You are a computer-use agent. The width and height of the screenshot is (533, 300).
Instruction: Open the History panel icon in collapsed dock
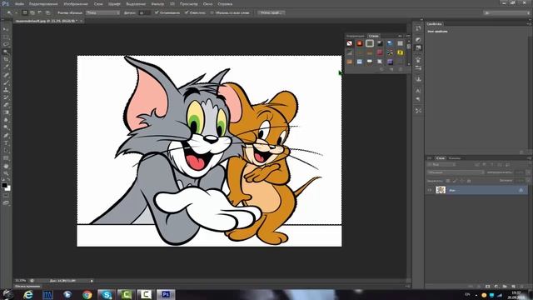coord(418,28)
